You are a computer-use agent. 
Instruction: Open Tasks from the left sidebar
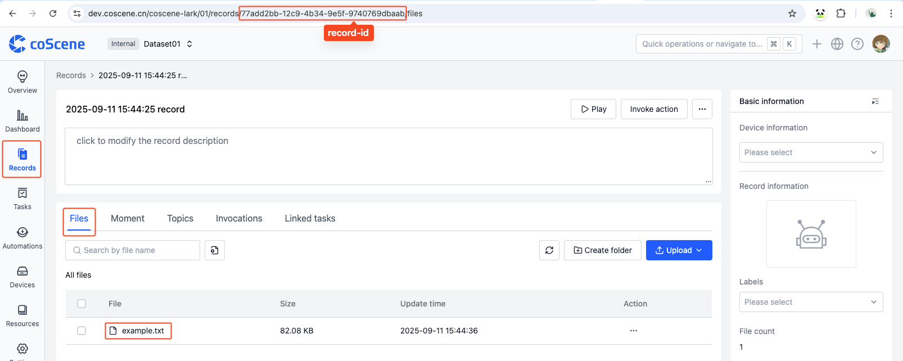[22, 199]
